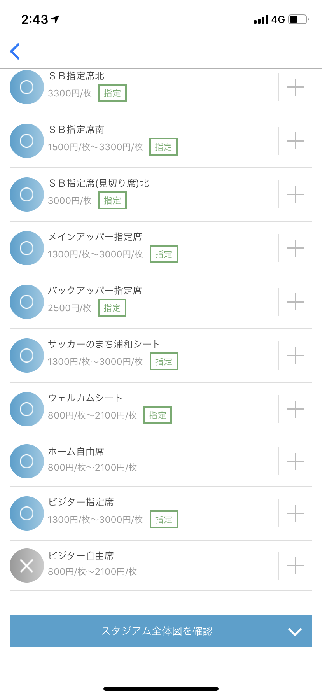Viewport: 322px width, 697px height.
Task: Add a ＳＢ指定席南 ticket with plus
Action: (295, 141)
